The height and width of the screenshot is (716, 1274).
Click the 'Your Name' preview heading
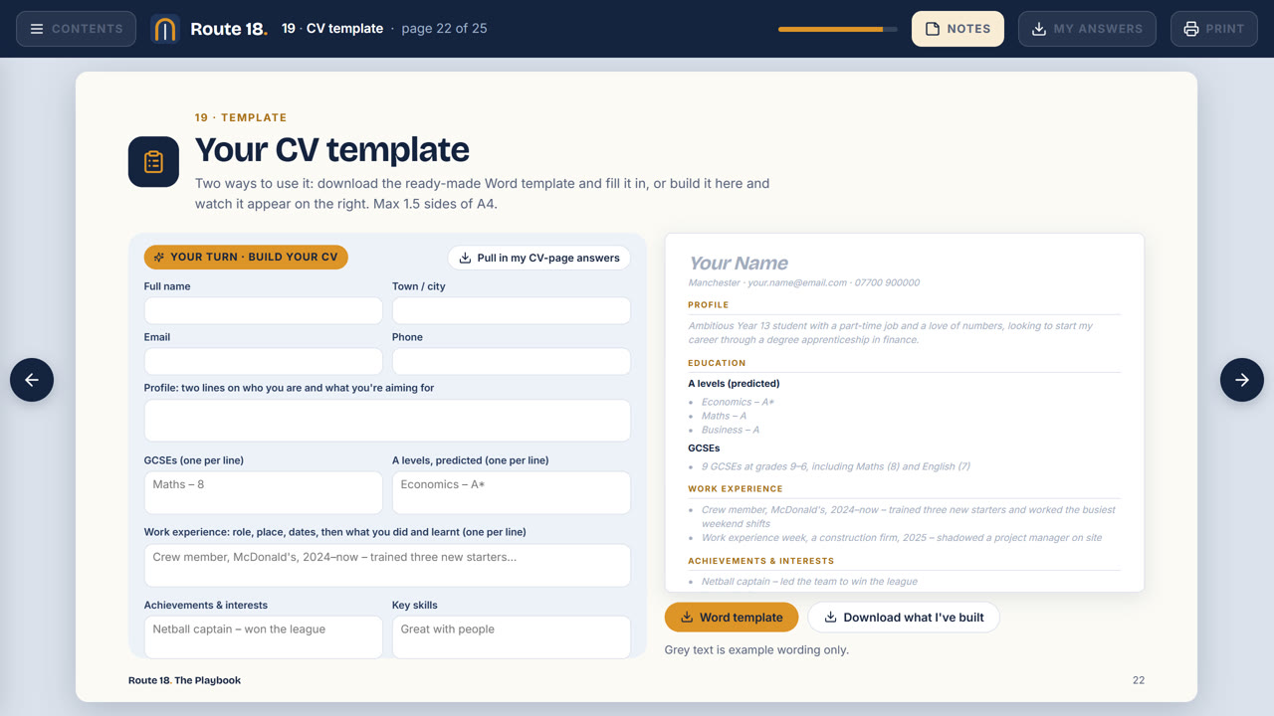tap(739, 263)
